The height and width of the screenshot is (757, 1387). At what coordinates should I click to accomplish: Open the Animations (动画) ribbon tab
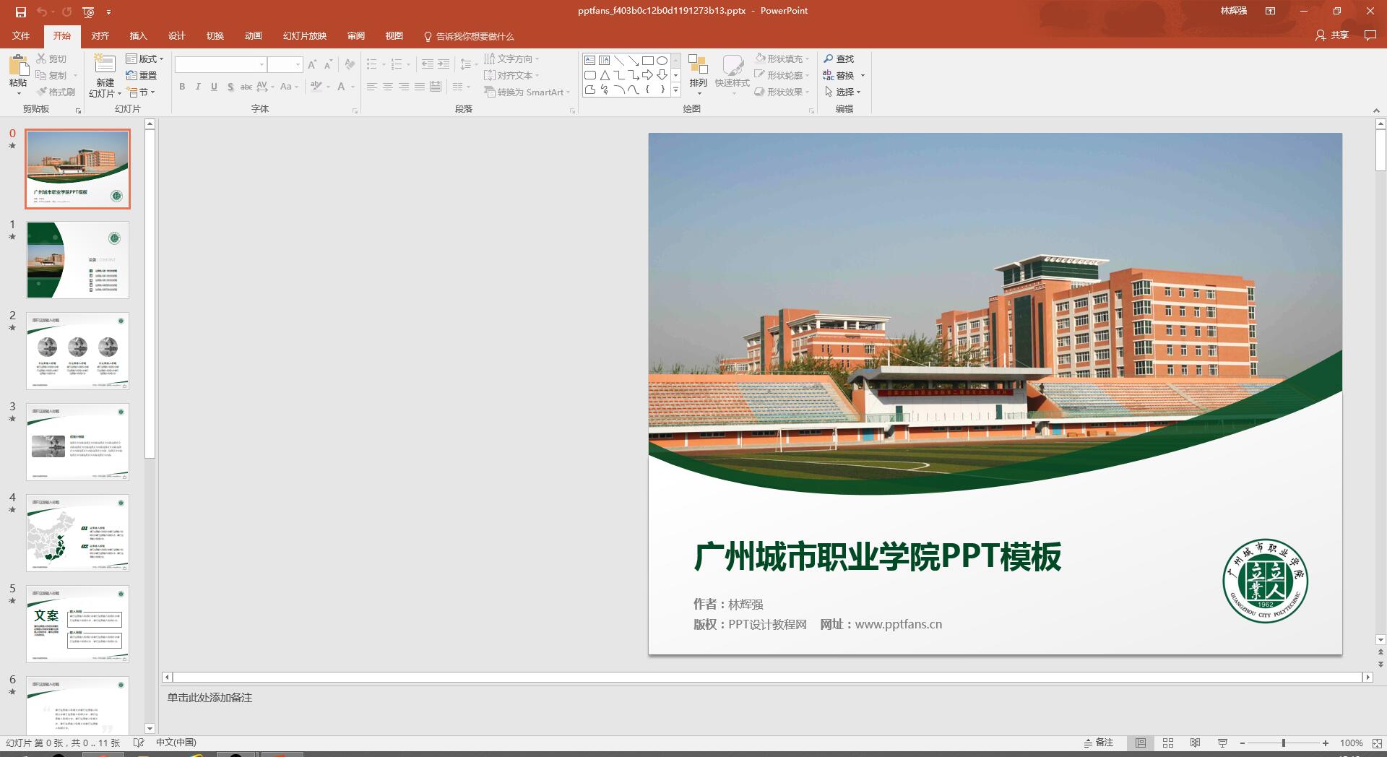click(x=253, y=36)
